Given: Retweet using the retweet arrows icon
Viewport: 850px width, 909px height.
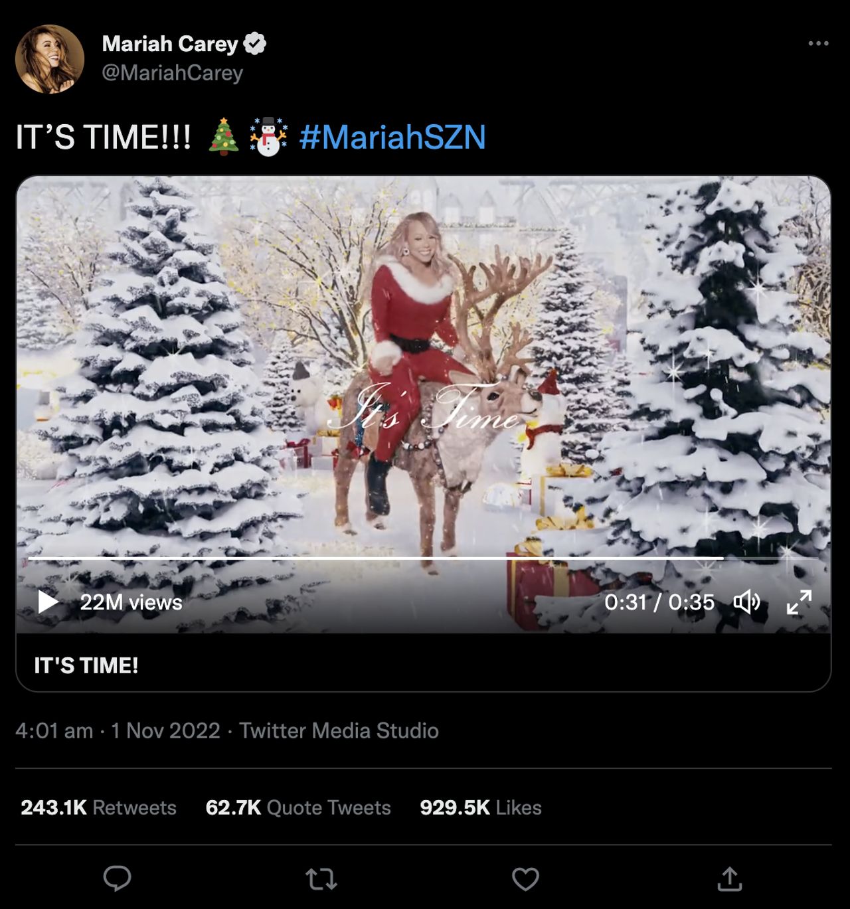Looking at the screenshot, I should [321, 879].
